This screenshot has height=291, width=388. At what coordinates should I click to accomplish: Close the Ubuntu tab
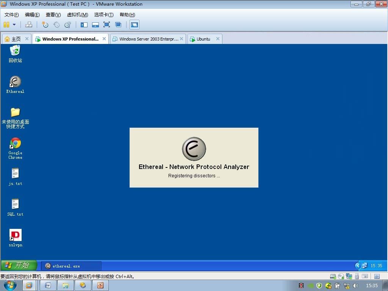pos(218,39)
